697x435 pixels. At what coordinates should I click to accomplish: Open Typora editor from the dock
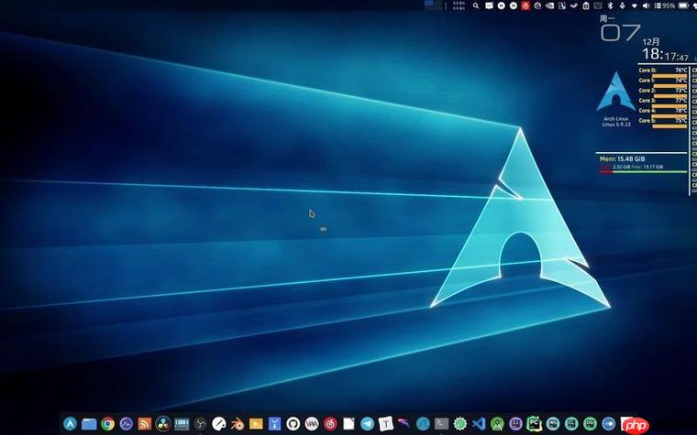(x=386, y=424)
